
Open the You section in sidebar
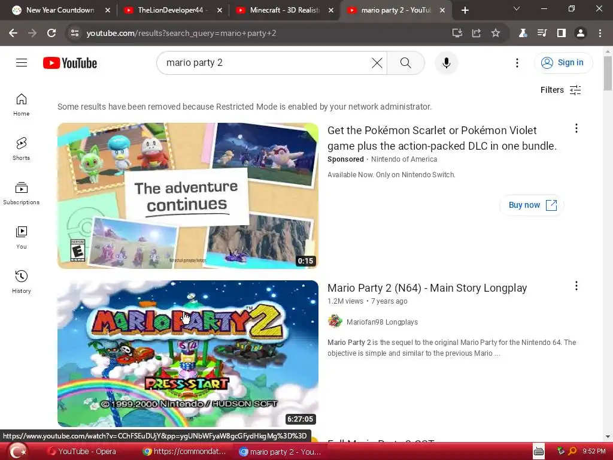(x=21, y=237)
